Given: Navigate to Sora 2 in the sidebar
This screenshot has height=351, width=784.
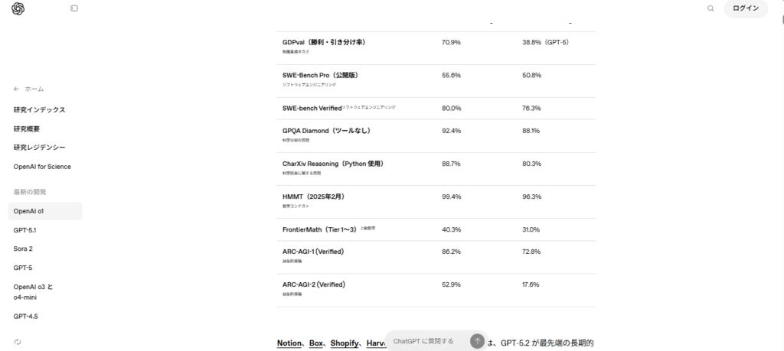Looking at the screenshot, I should point(23,249).
